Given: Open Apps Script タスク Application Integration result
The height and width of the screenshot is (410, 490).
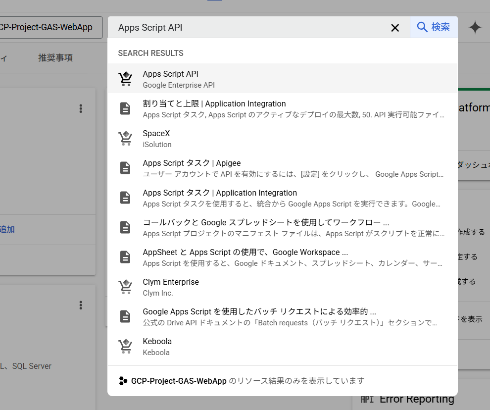Looking at the screenshot, I should click(x=283, y=198).
